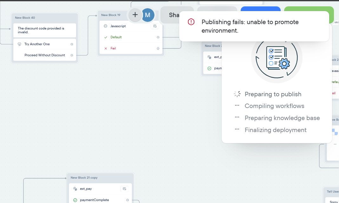
Task: Click the spinner icon beside Preparing to publish
Action: pos(237,94)
